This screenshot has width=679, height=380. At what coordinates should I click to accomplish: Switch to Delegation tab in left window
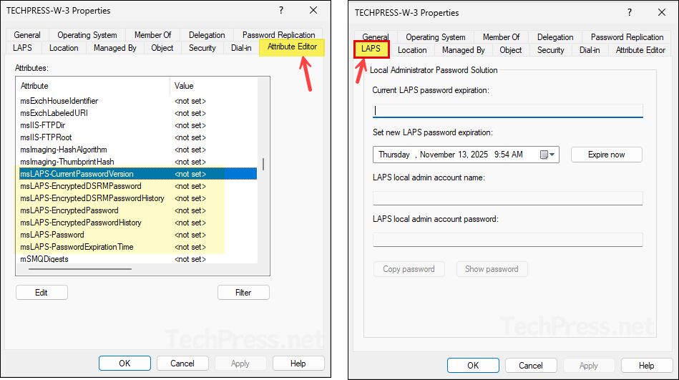[x=207, y=34]
